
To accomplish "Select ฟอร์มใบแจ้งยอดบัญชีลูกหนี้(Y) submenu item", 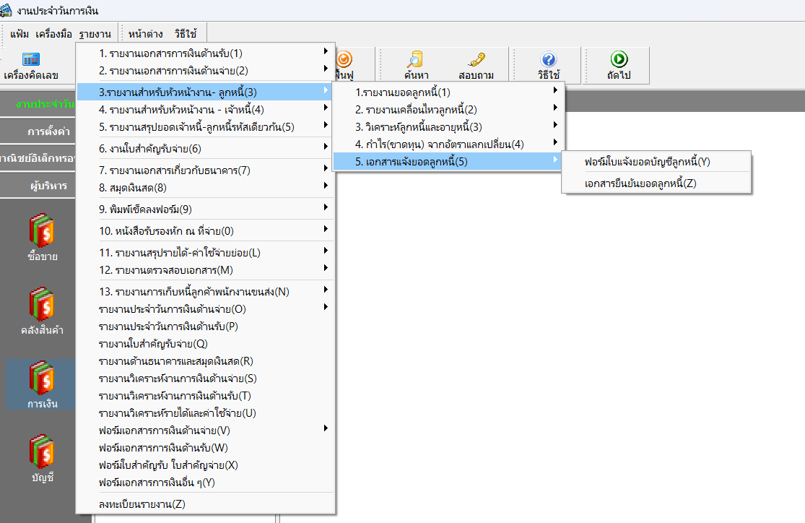I will 647,162.
